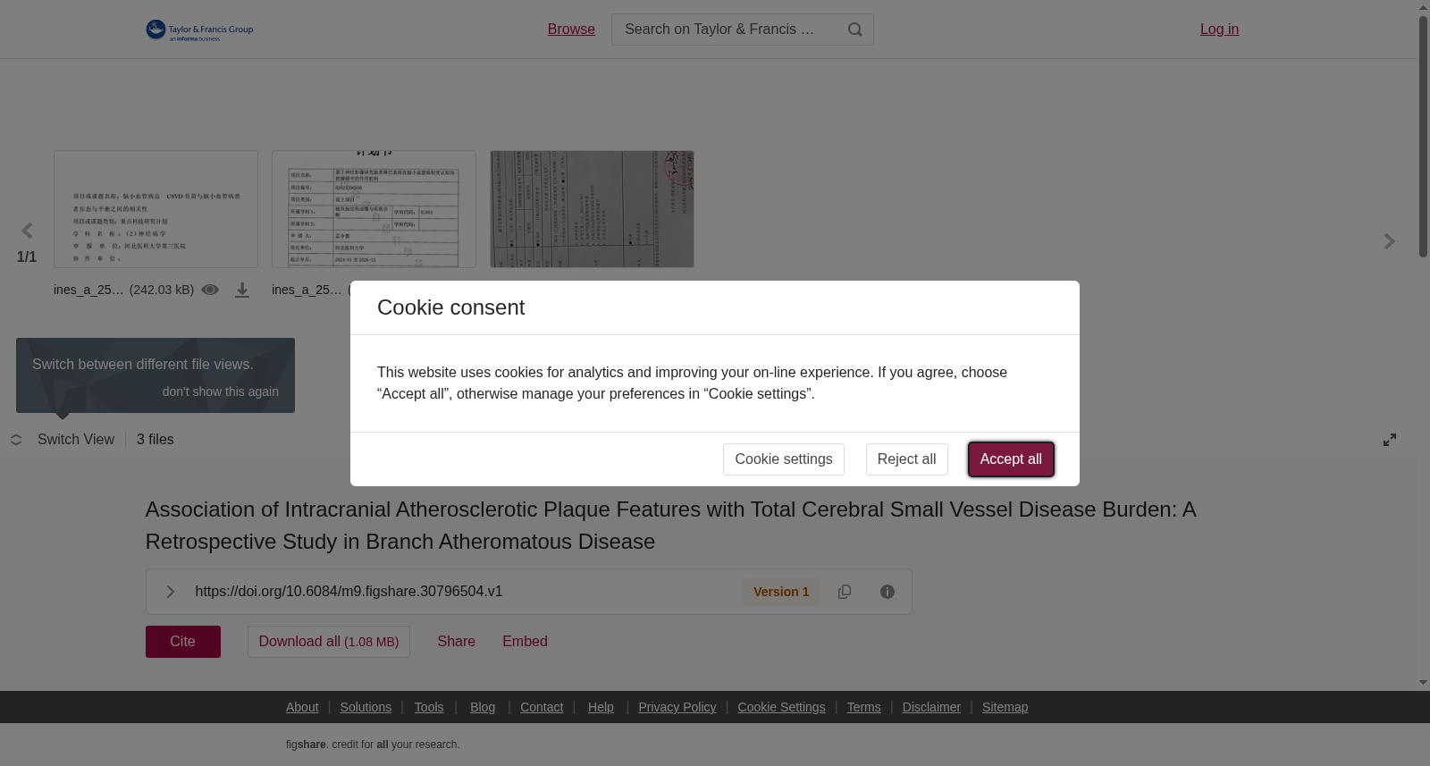
Task: Click second file name ines_a_25
Action: pyautogui.click(x=307, y=290)
